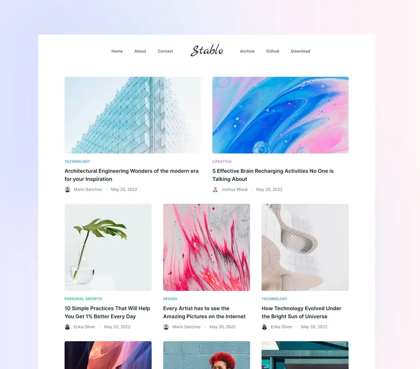
Task: Open the LIFESTYLE category label
Action: pos(222,161)
